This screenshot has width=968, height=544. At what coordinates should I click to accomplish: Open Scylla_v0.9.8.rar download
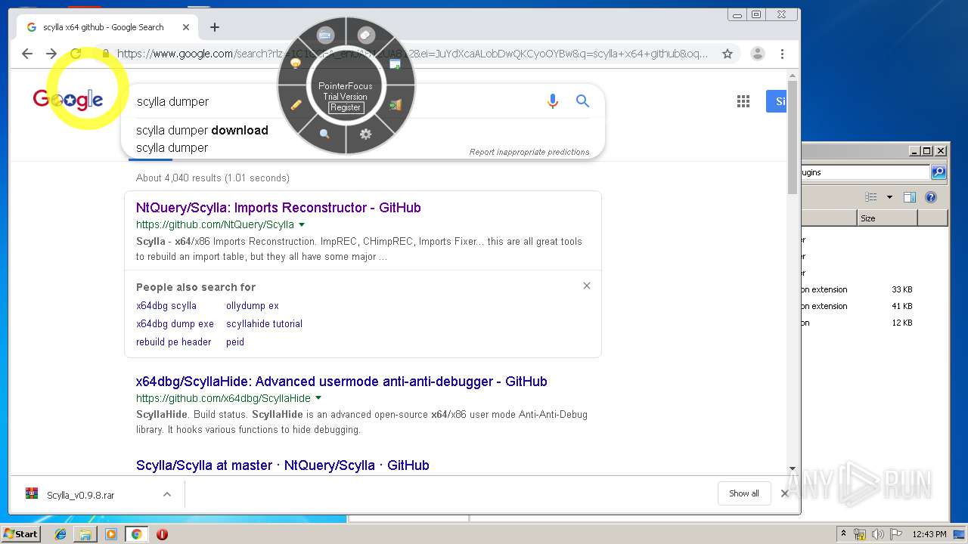[81, 495]
